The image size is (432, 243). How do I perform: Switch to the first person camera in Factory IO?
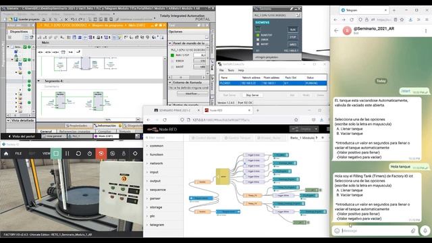[x=124, y=153]
